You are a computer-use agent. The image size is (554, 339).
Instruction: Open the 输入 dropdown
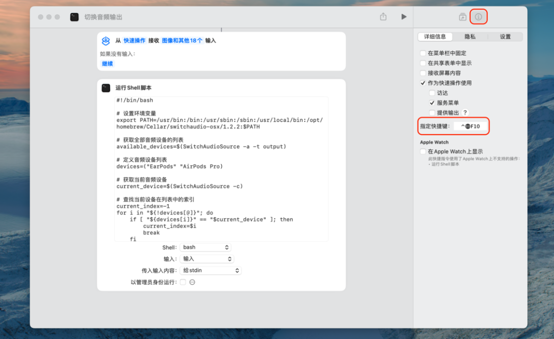point(207,259)
